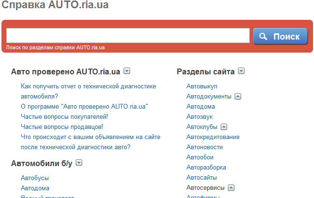The height and width of the screenshot is (198, 314).
Task: Open the Автодокументы link
Action: (x=209, y=97)
